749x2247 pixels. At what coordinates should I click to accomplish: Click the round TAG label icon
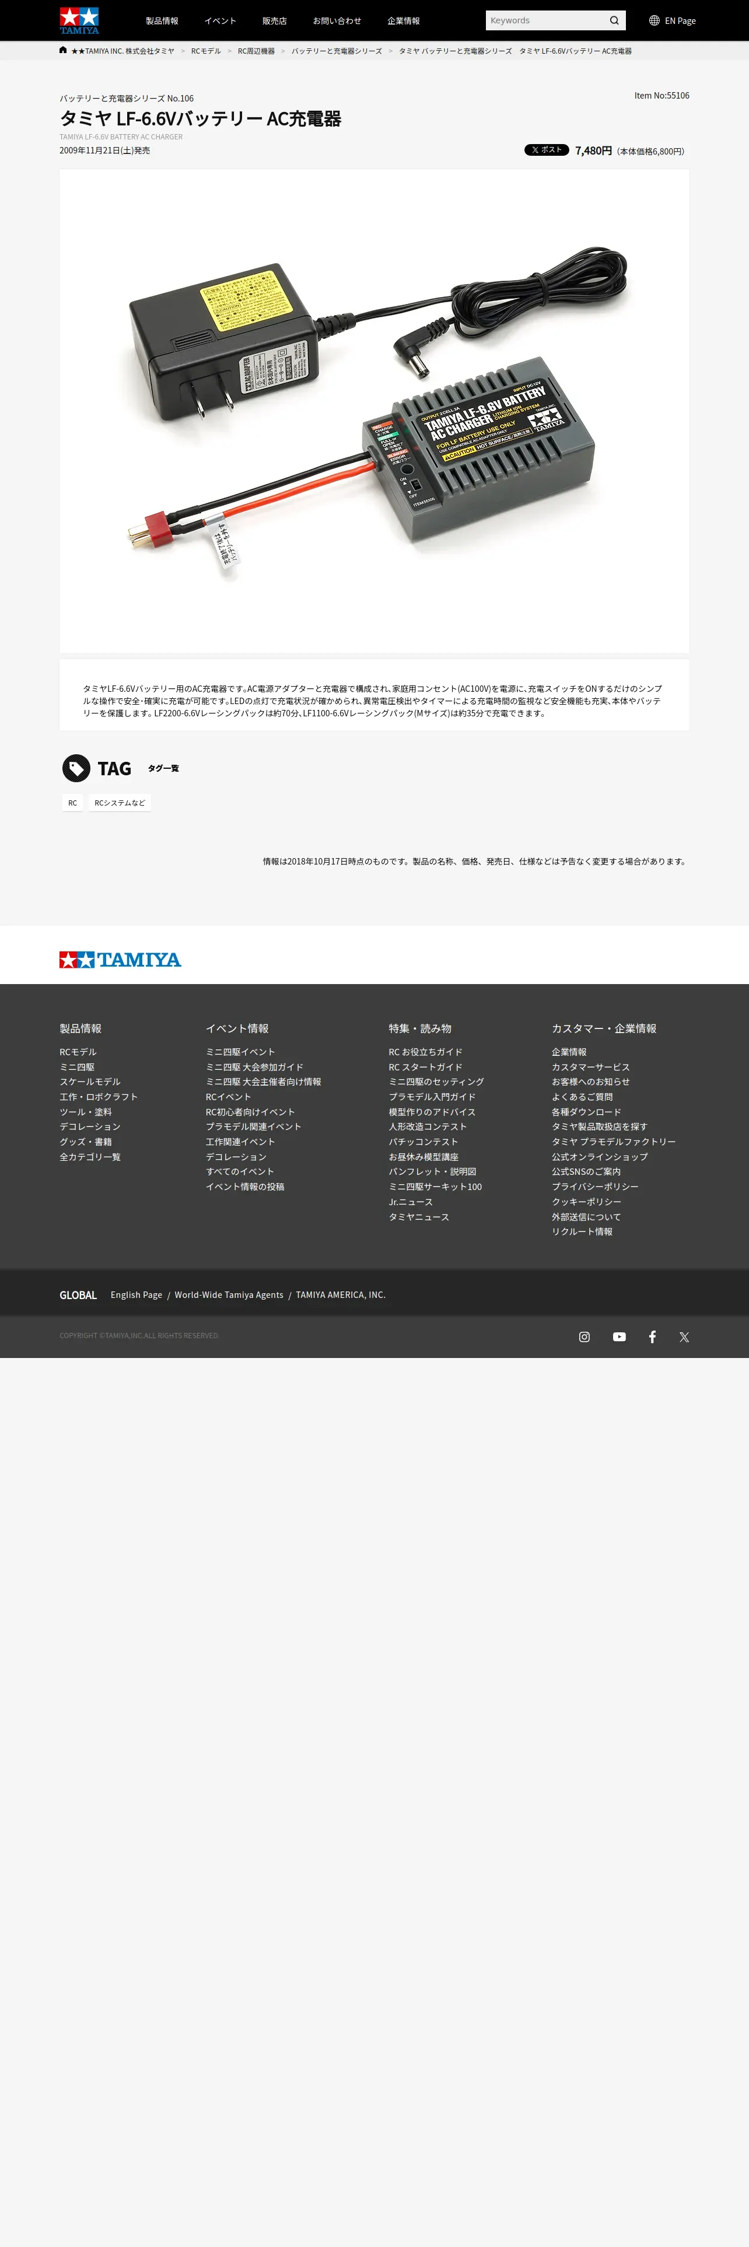tap(77, 768)
